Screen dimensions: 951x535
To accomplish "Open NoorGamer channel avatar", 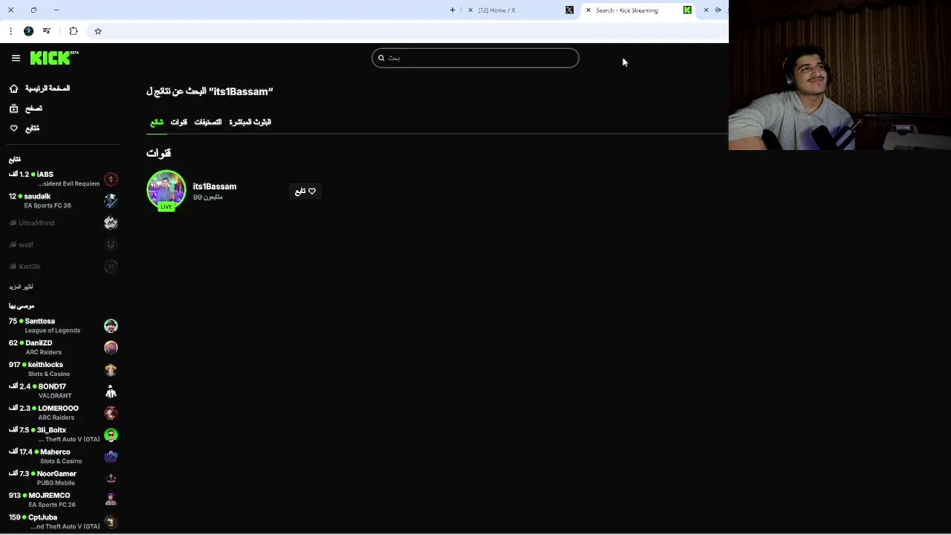I will tap(111, 478).
